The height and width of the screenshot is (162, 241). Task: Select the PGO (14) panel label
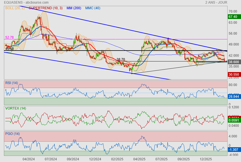13,134
